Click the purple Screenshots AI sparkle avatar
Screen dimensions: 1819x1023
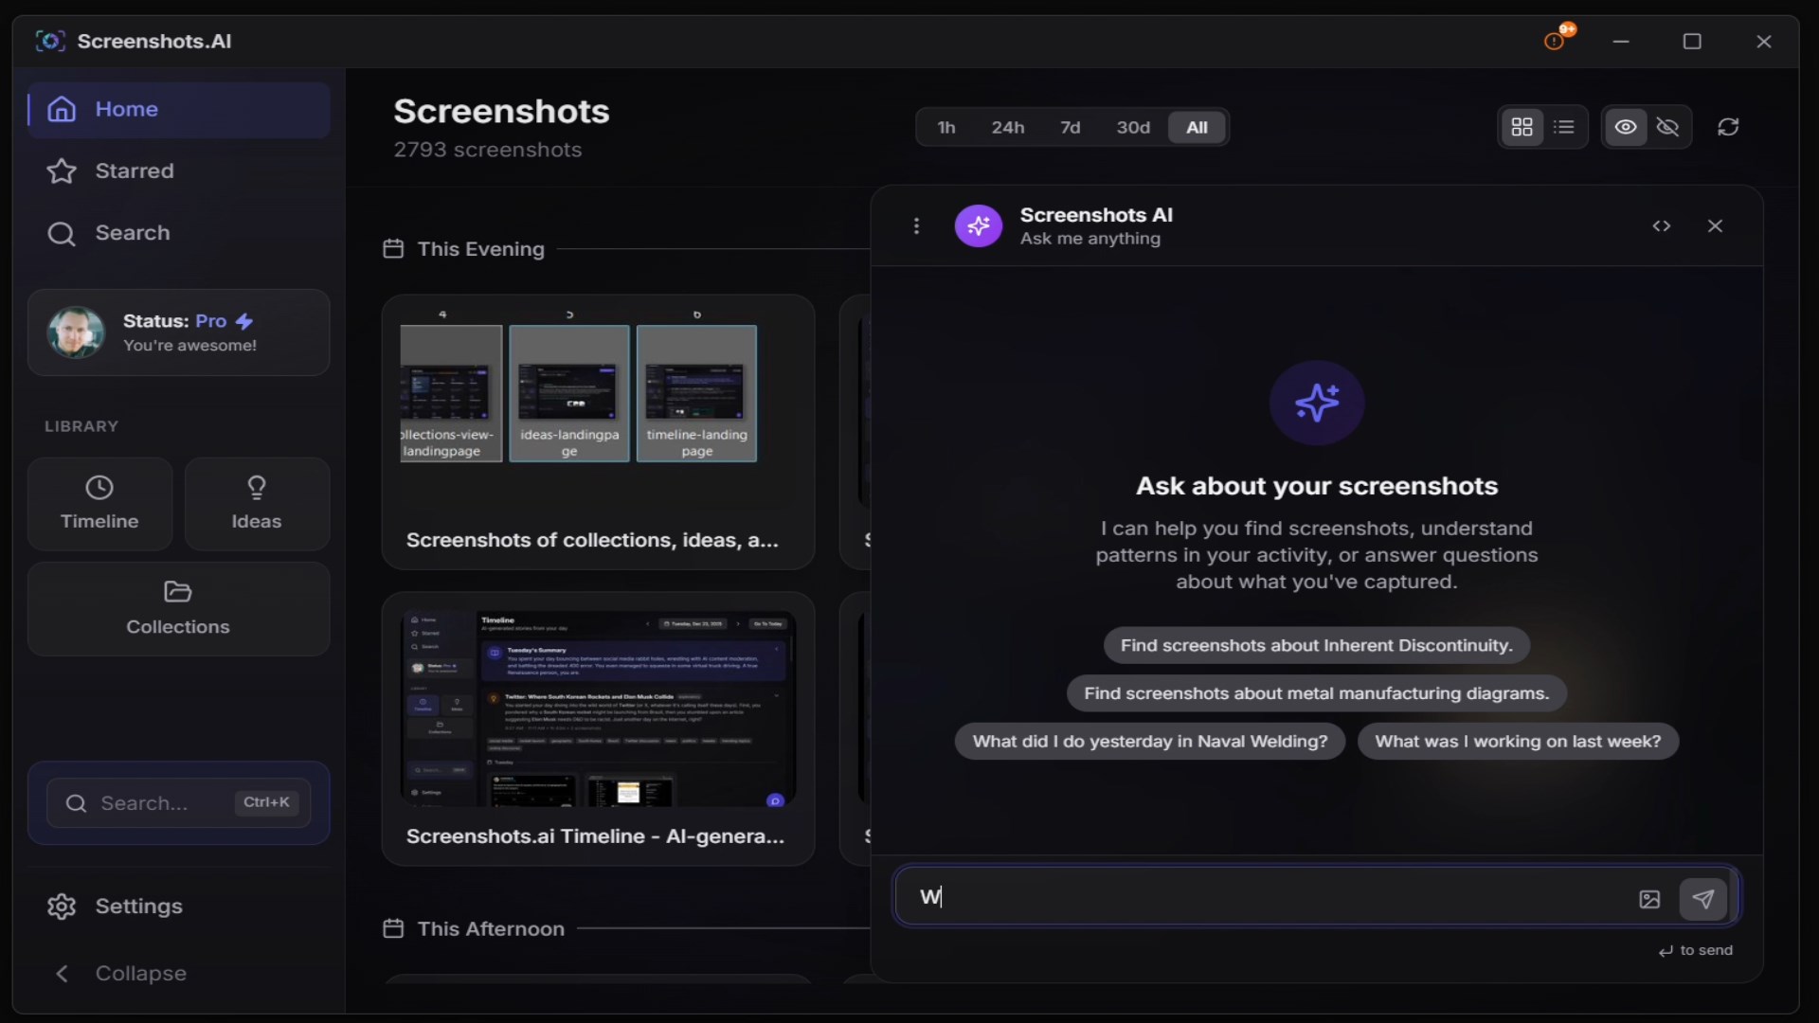[979, 226]
